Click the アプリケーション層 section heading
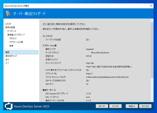The height and width of the screenshot is (113, 157). (49, 46)
